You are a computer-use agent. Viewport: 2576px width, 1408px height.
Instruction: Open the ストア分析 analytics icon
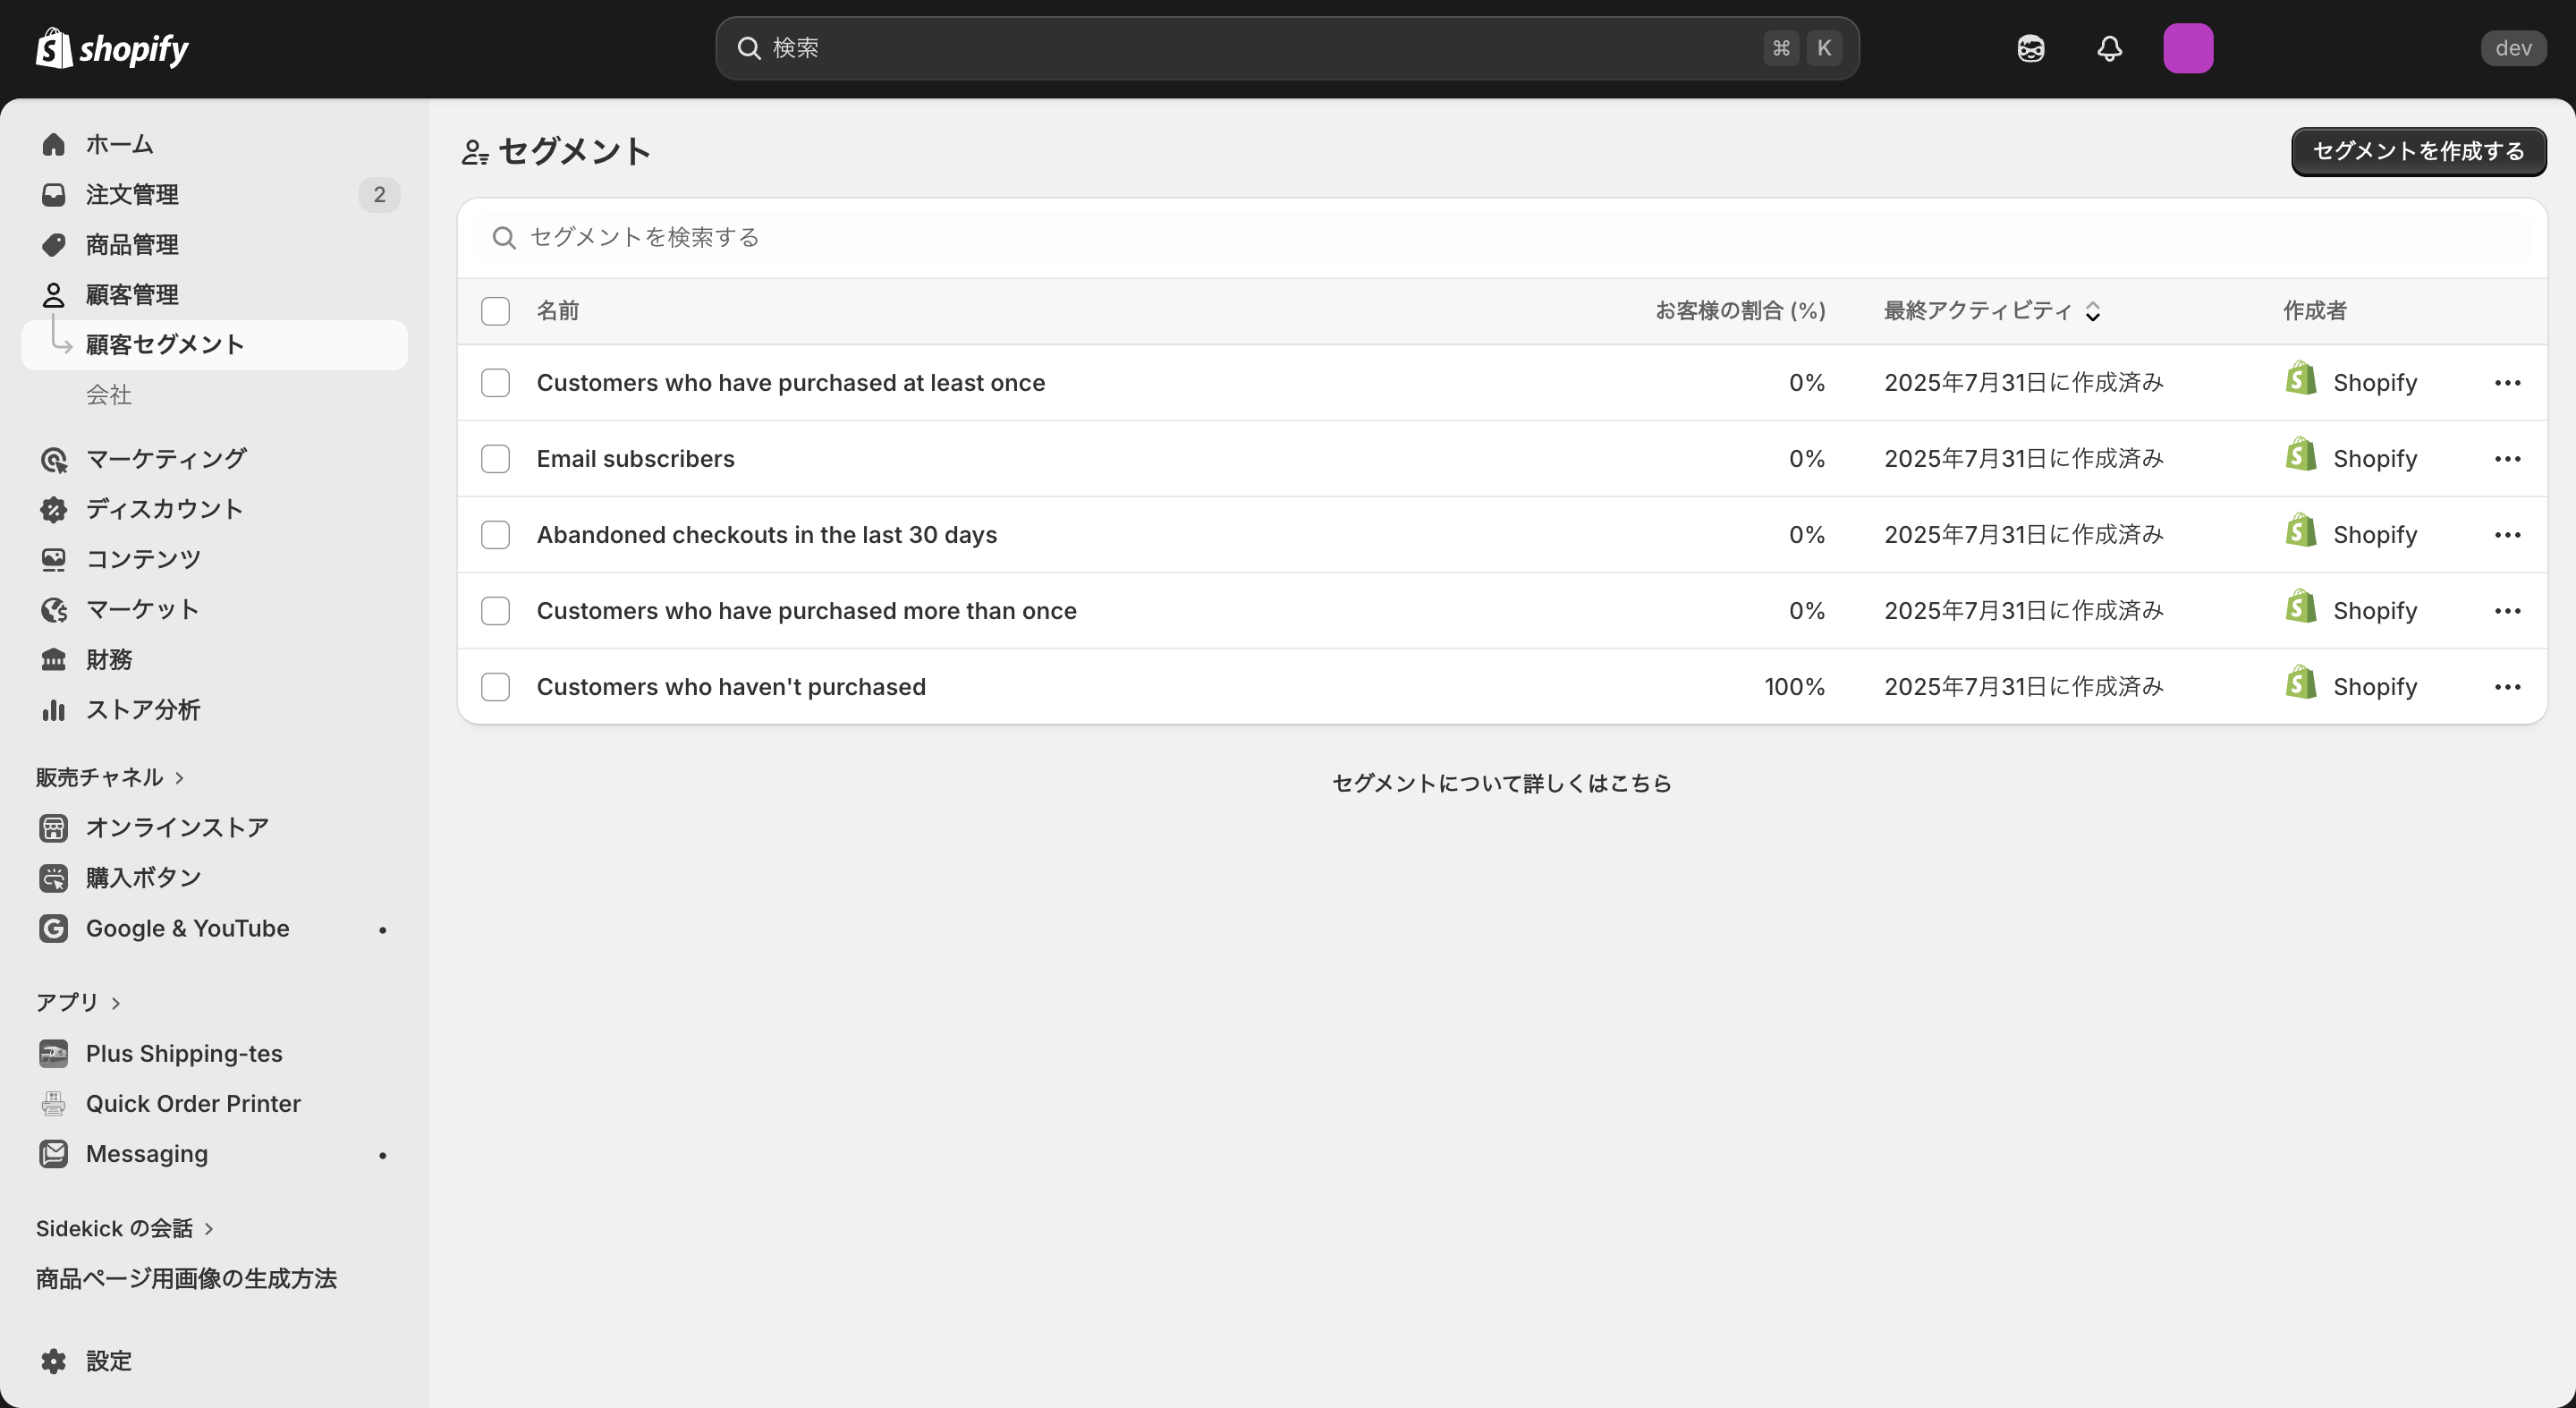pyautogui.click(x=53, y=710)
